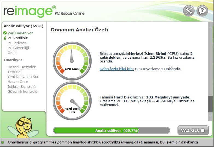Viewport: 214px width, 147px height.
Task: Click the green status dot in status bar
Action: (2, 142)
